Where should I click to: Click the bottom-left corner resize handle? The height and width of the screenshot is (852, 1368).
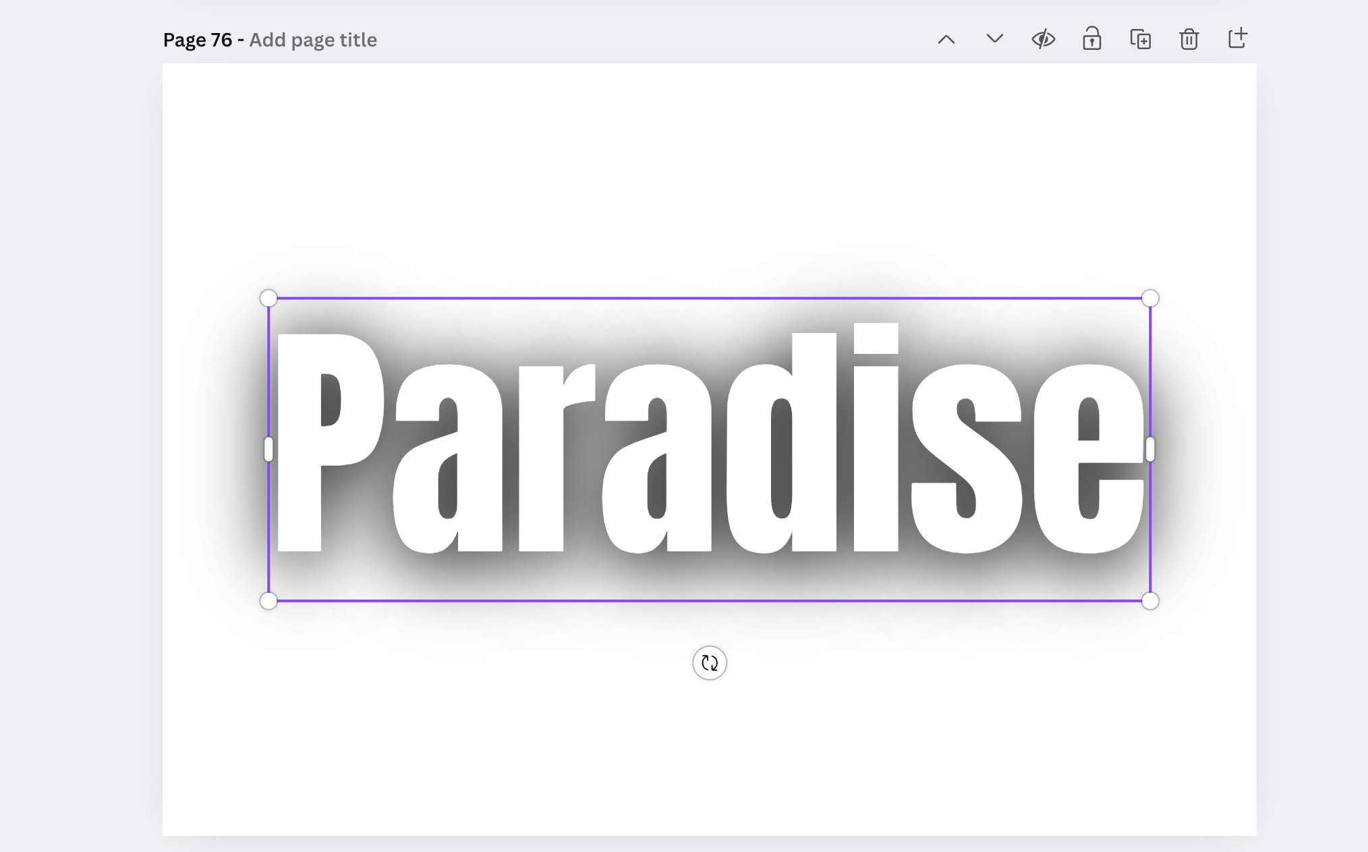[268, 601]
